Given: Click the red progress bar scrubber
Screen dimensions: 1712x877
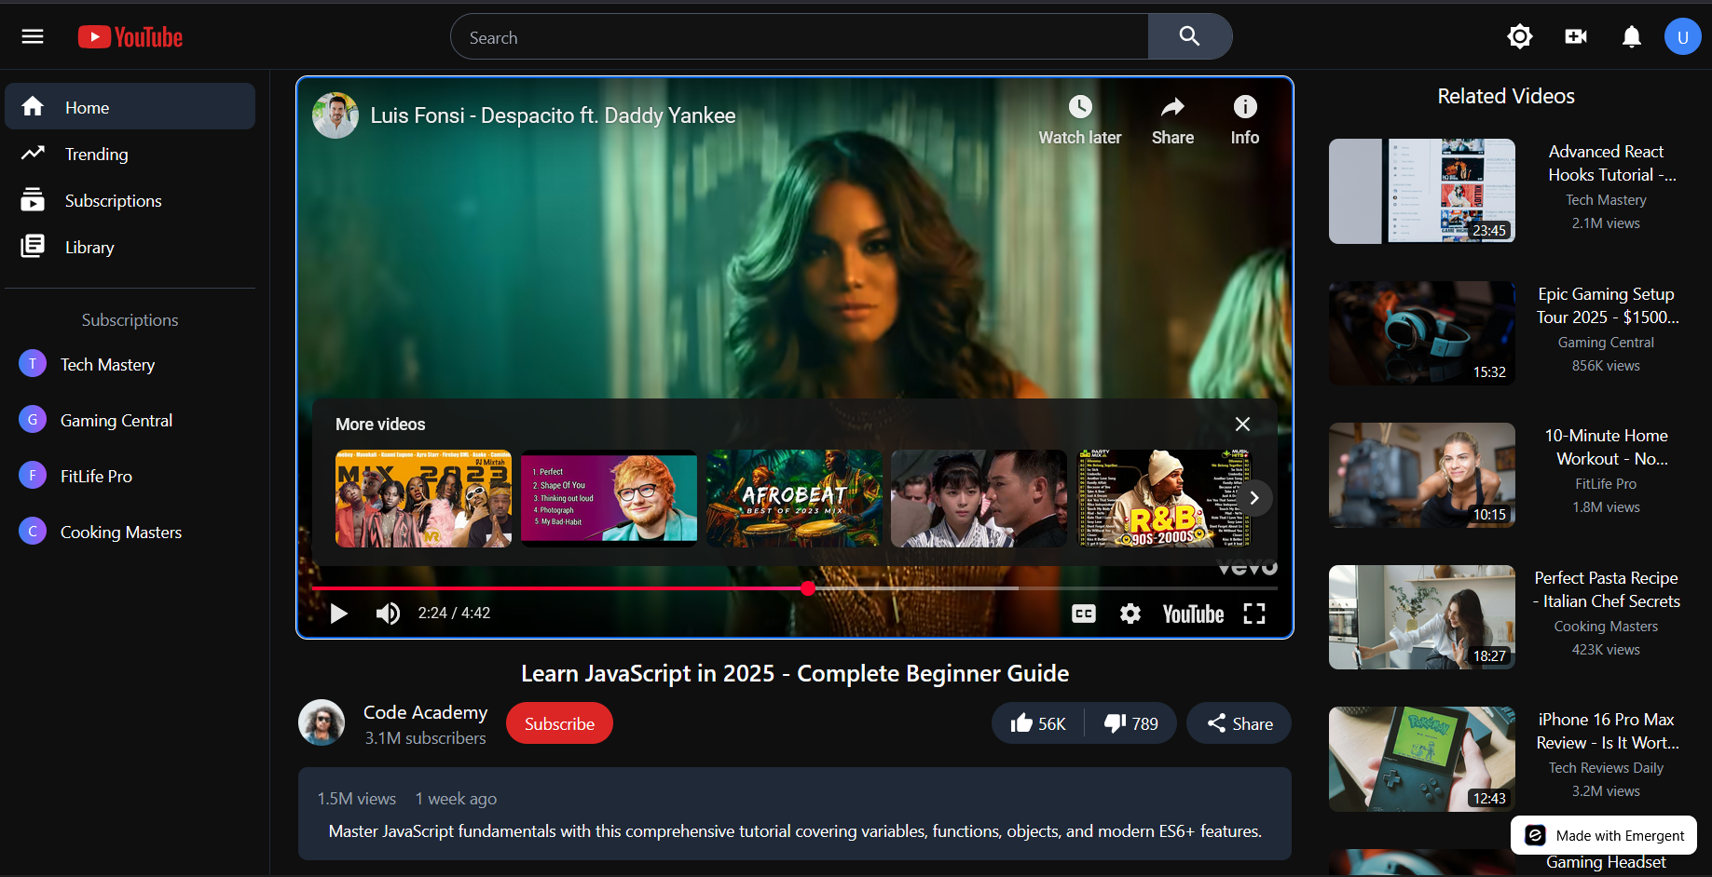Looking at the screenshot, I should (x=808, y=587).
